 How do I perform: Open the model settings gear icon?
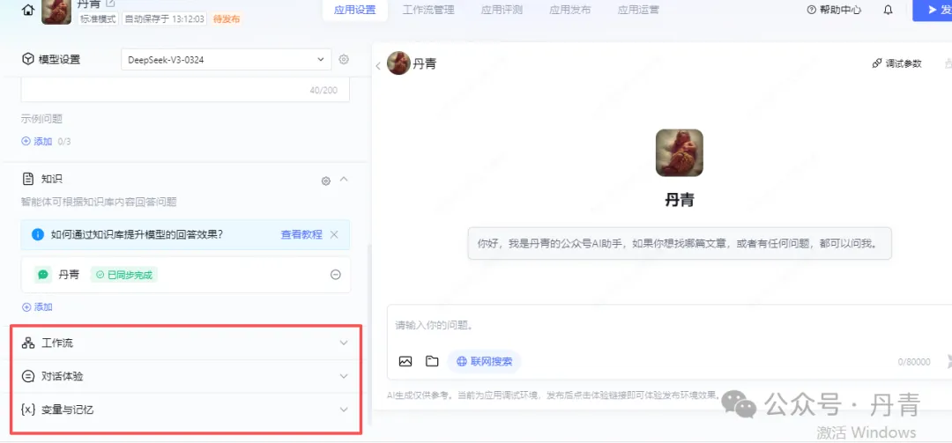pyautogui.click(x=344, y=60)
